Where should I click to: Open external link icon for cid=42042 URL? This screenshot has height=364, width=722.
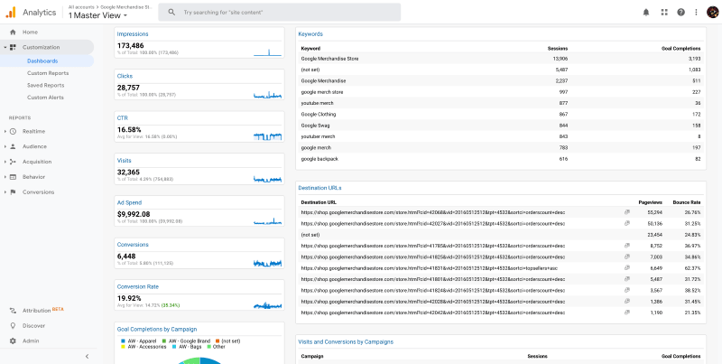click(x=626, y=313)
